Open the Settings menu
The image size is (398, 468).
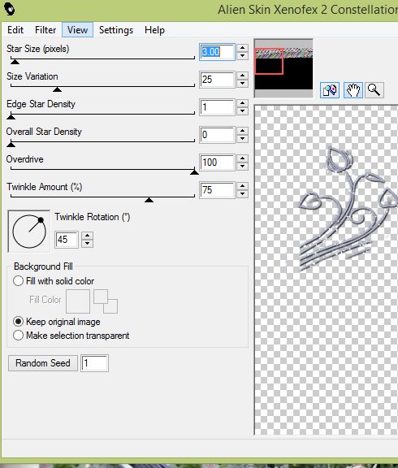tap(116, 30)
